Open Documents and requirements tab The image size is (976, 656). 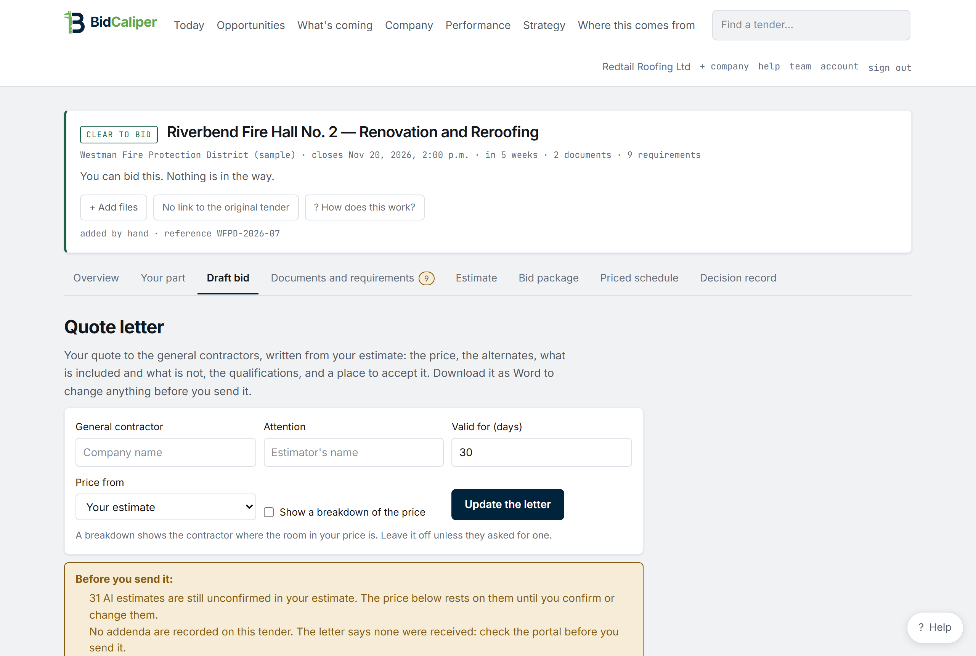point(352,278)
